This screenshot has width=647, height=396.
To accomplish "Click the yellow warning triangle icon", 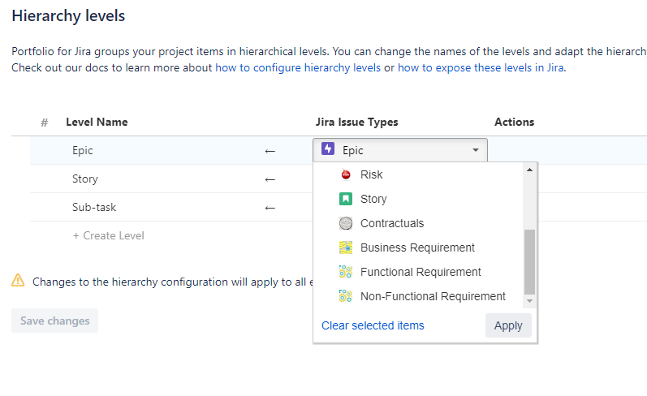I will tap(18, 281).
